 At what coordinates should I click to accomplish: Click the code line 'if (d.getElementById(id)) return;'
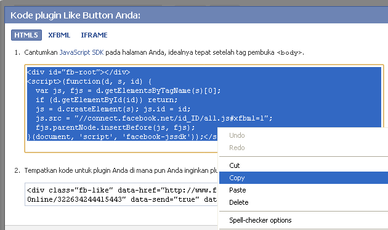pyautogui.click(x=107, y=100)
